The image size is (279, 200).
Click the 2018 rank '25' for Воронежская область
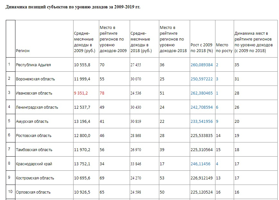coord(162,79)
